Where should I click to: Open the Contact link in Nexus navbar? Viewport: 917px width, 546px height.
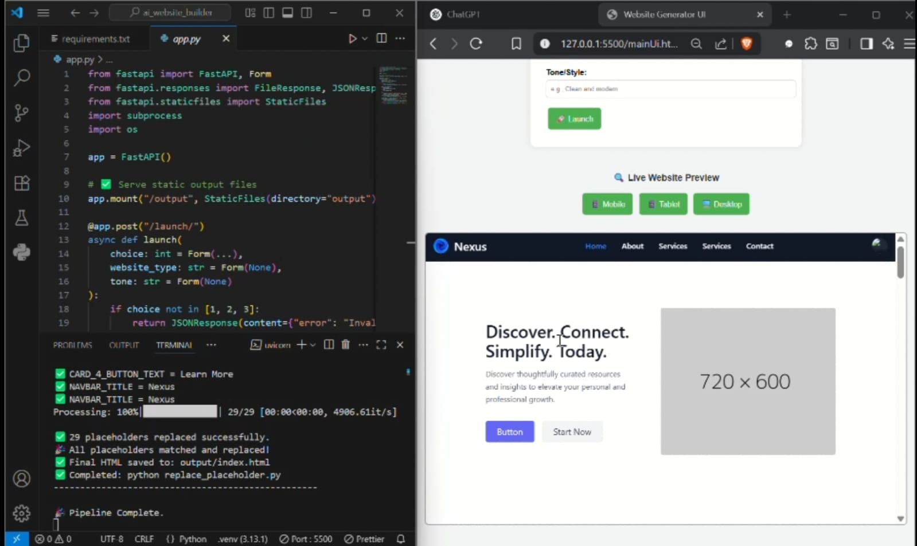[x=759, y=246]
